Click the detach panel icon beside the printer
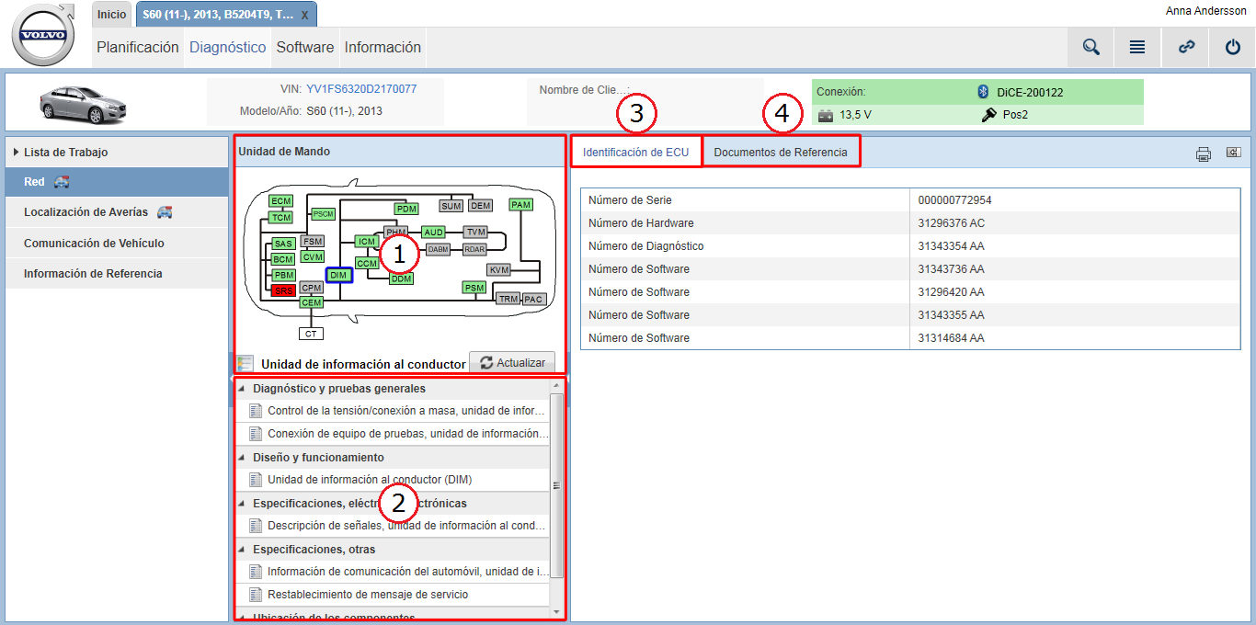Screen dimensions: 1256x625 (x=1233, y=153)
